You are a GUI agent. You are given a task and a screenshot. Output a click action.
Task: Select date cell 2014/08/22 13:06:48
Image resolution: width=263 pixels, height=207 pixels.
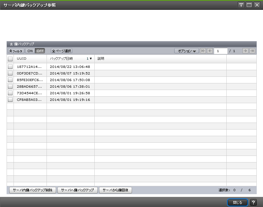(x=70, y=67)
